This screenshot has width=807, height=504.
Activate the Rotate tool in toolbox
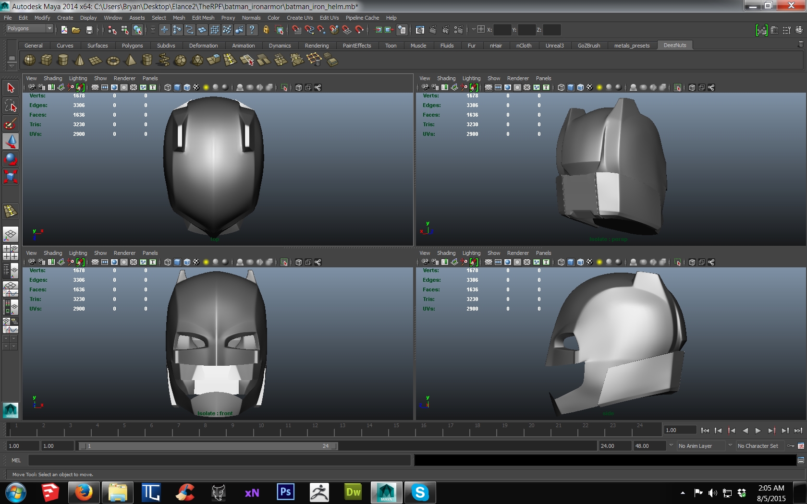(x=11, y=159)
